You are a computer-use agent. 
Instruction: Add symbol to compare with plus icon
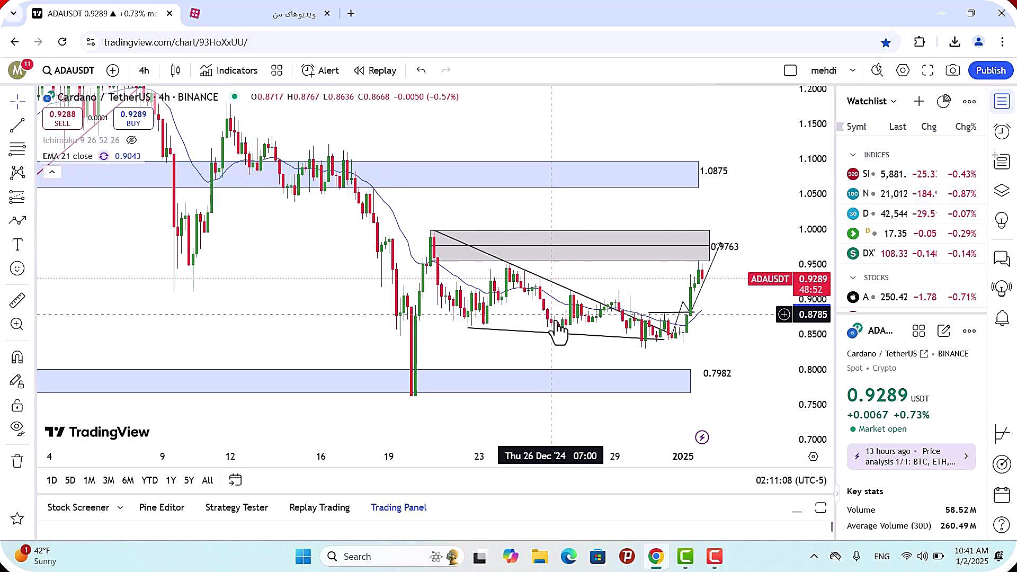(x=113, y=70)
